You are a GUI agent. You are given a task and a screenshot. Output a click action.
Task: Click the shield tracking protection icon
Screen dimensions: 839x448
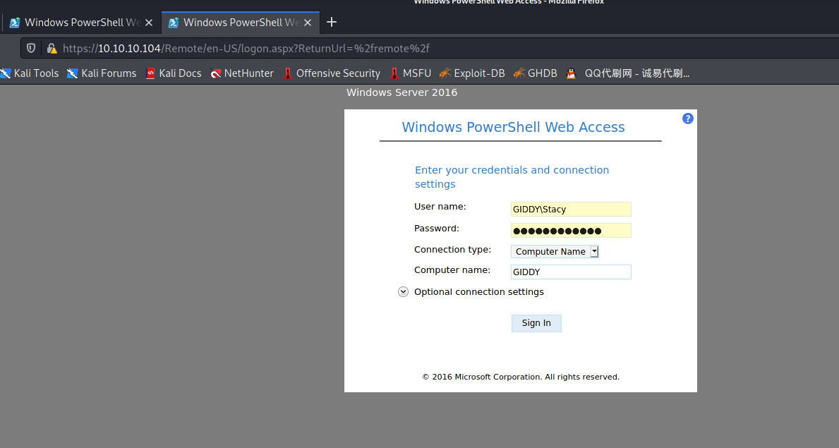31,48
